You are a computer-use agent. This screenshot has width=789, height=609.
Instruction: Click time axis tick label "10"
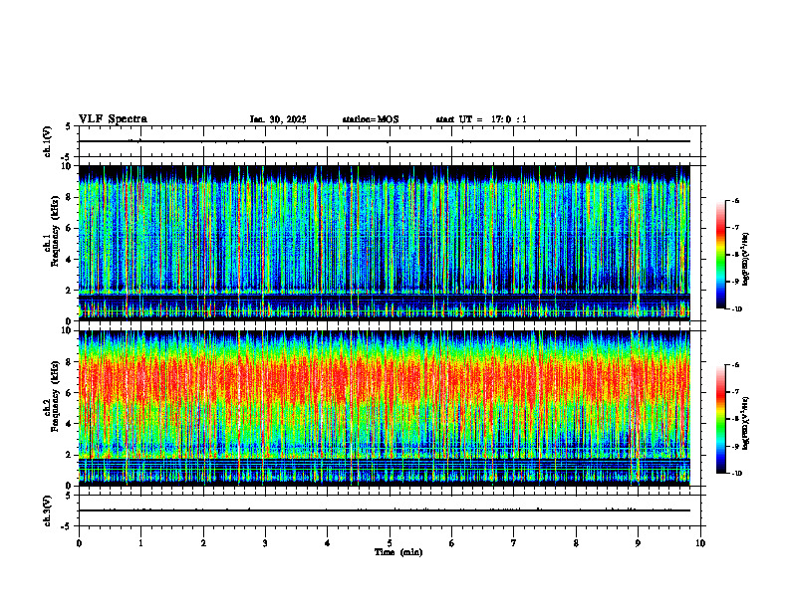coord(700,543)
